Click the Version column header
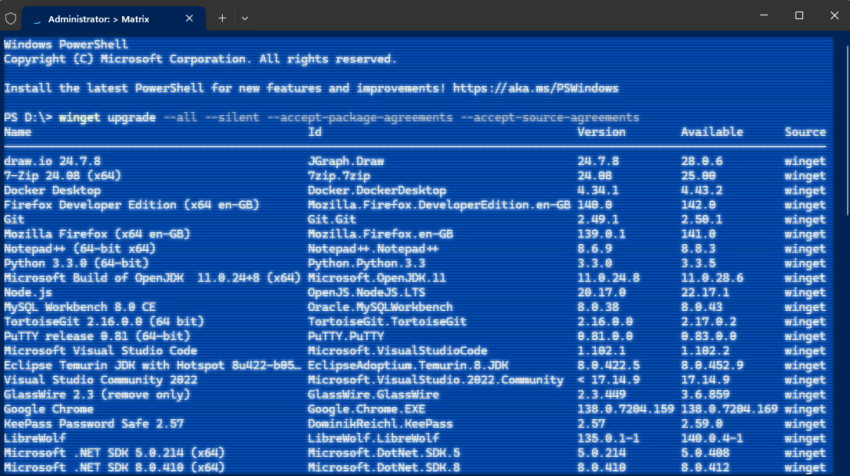 [601, 132]
